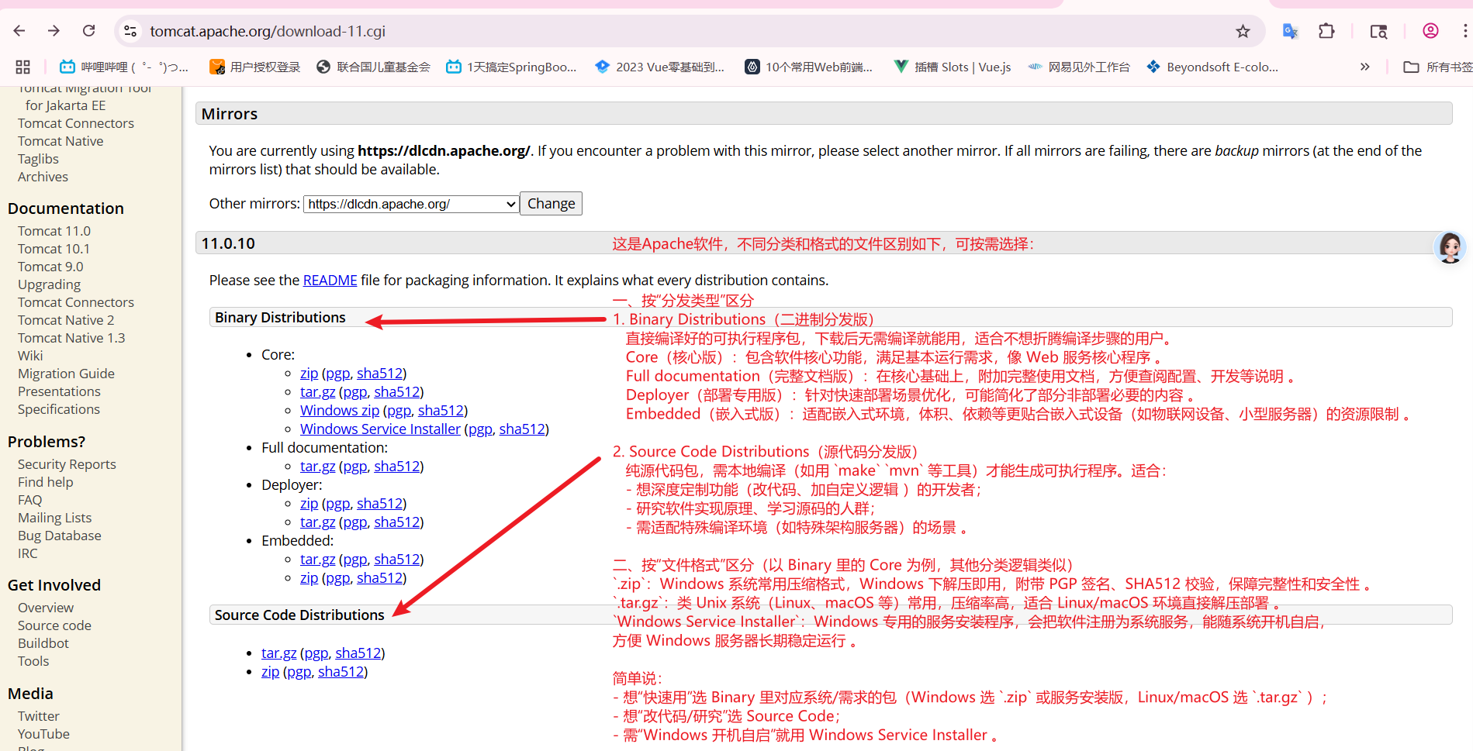Open the Wiki sidebar link
The height and width of the screenshot is (751, 1473).
point(30,356)
